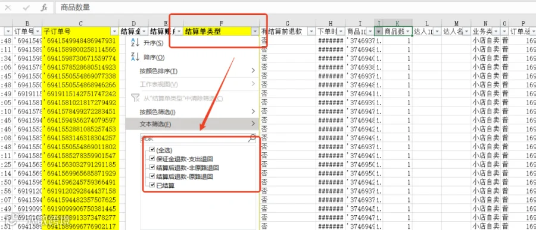The image size is (536, 230).
Task: Toggle the 已结算 checkbox
Action: click(152, 185)
